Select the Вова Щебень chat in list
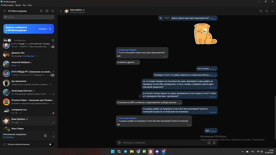This screenshot has height=155, width=276. 29,121
